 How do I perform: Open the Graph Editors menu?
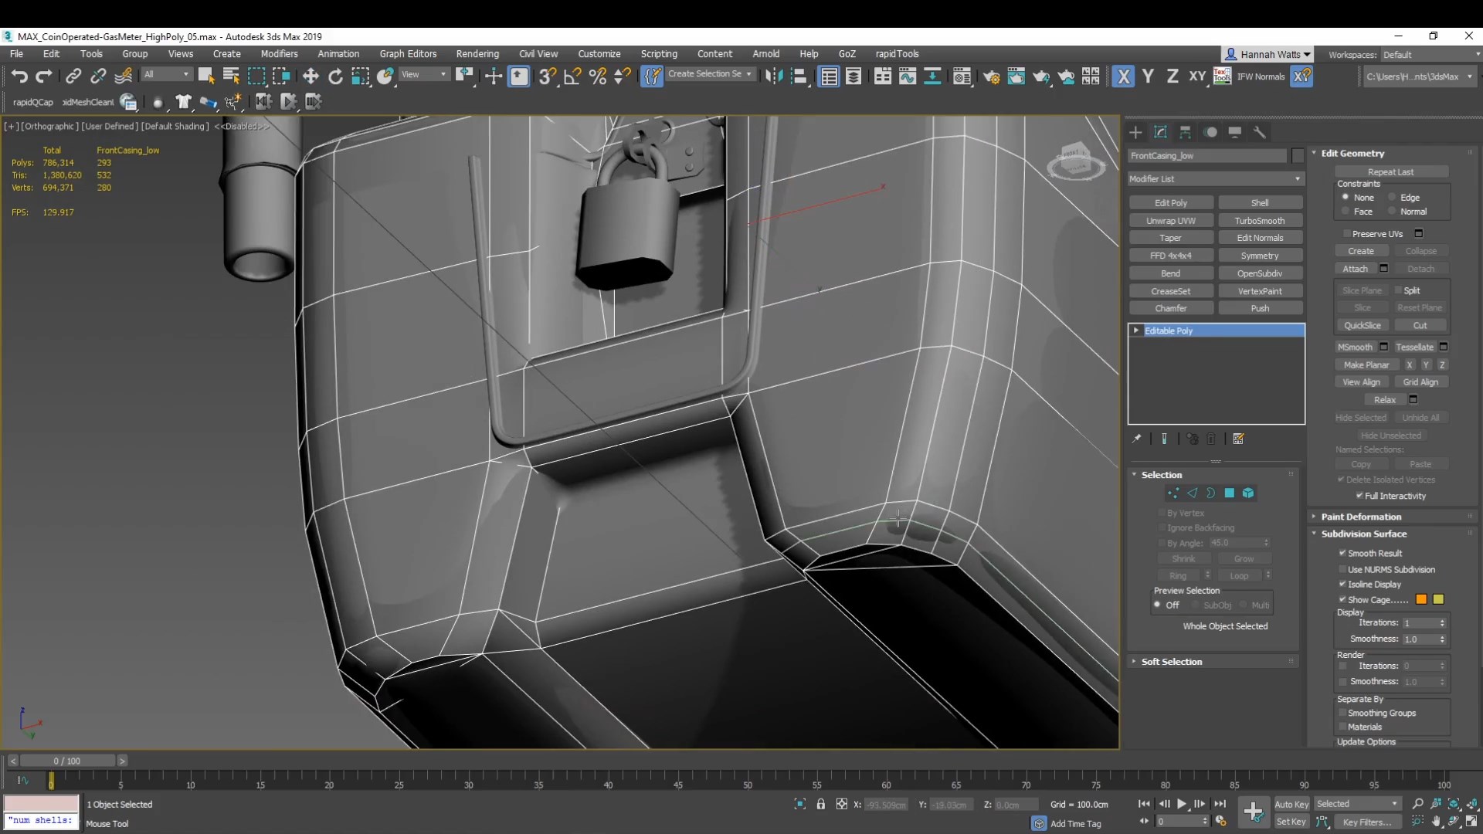tap(408, 54)
